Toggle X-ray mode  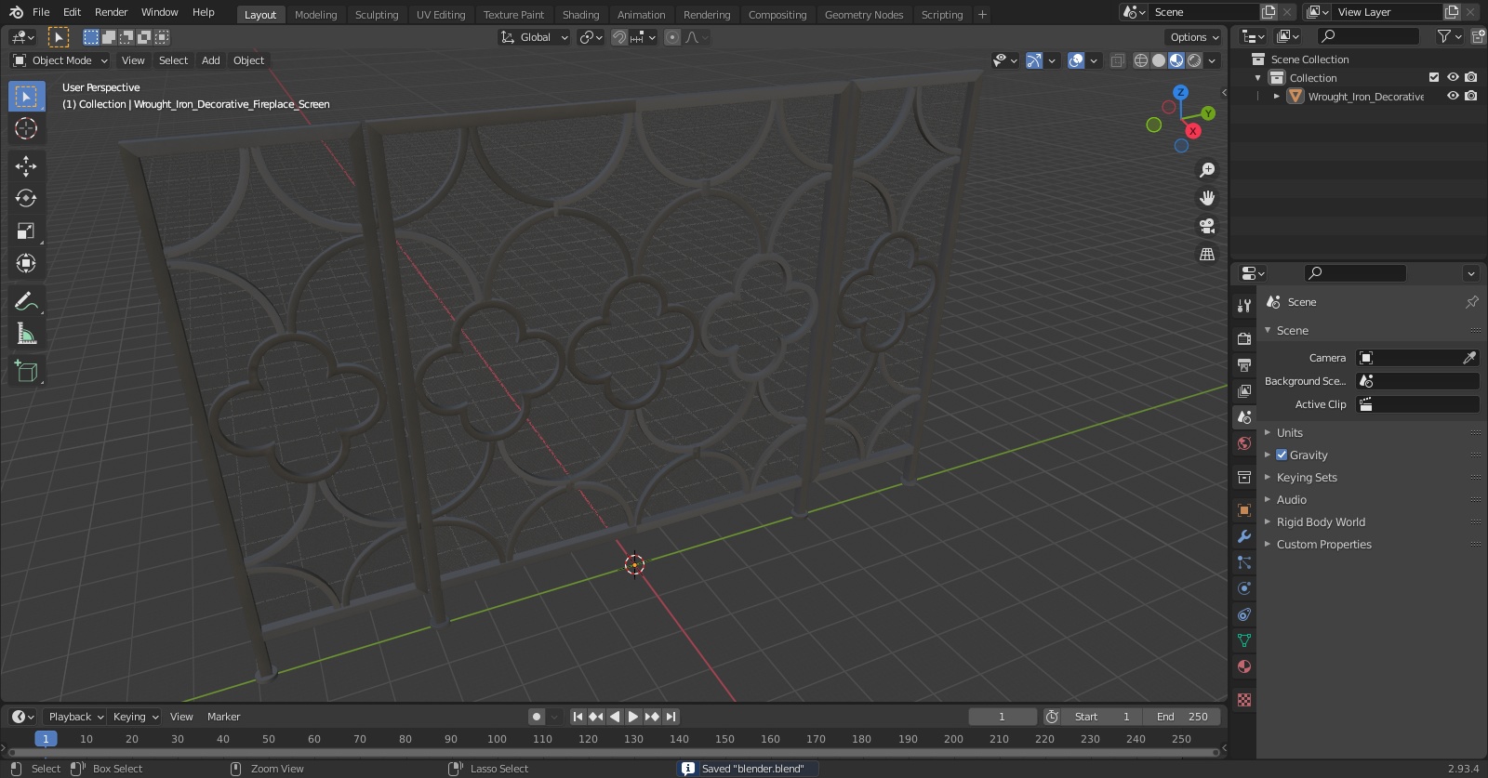[x=1117, y=60]
